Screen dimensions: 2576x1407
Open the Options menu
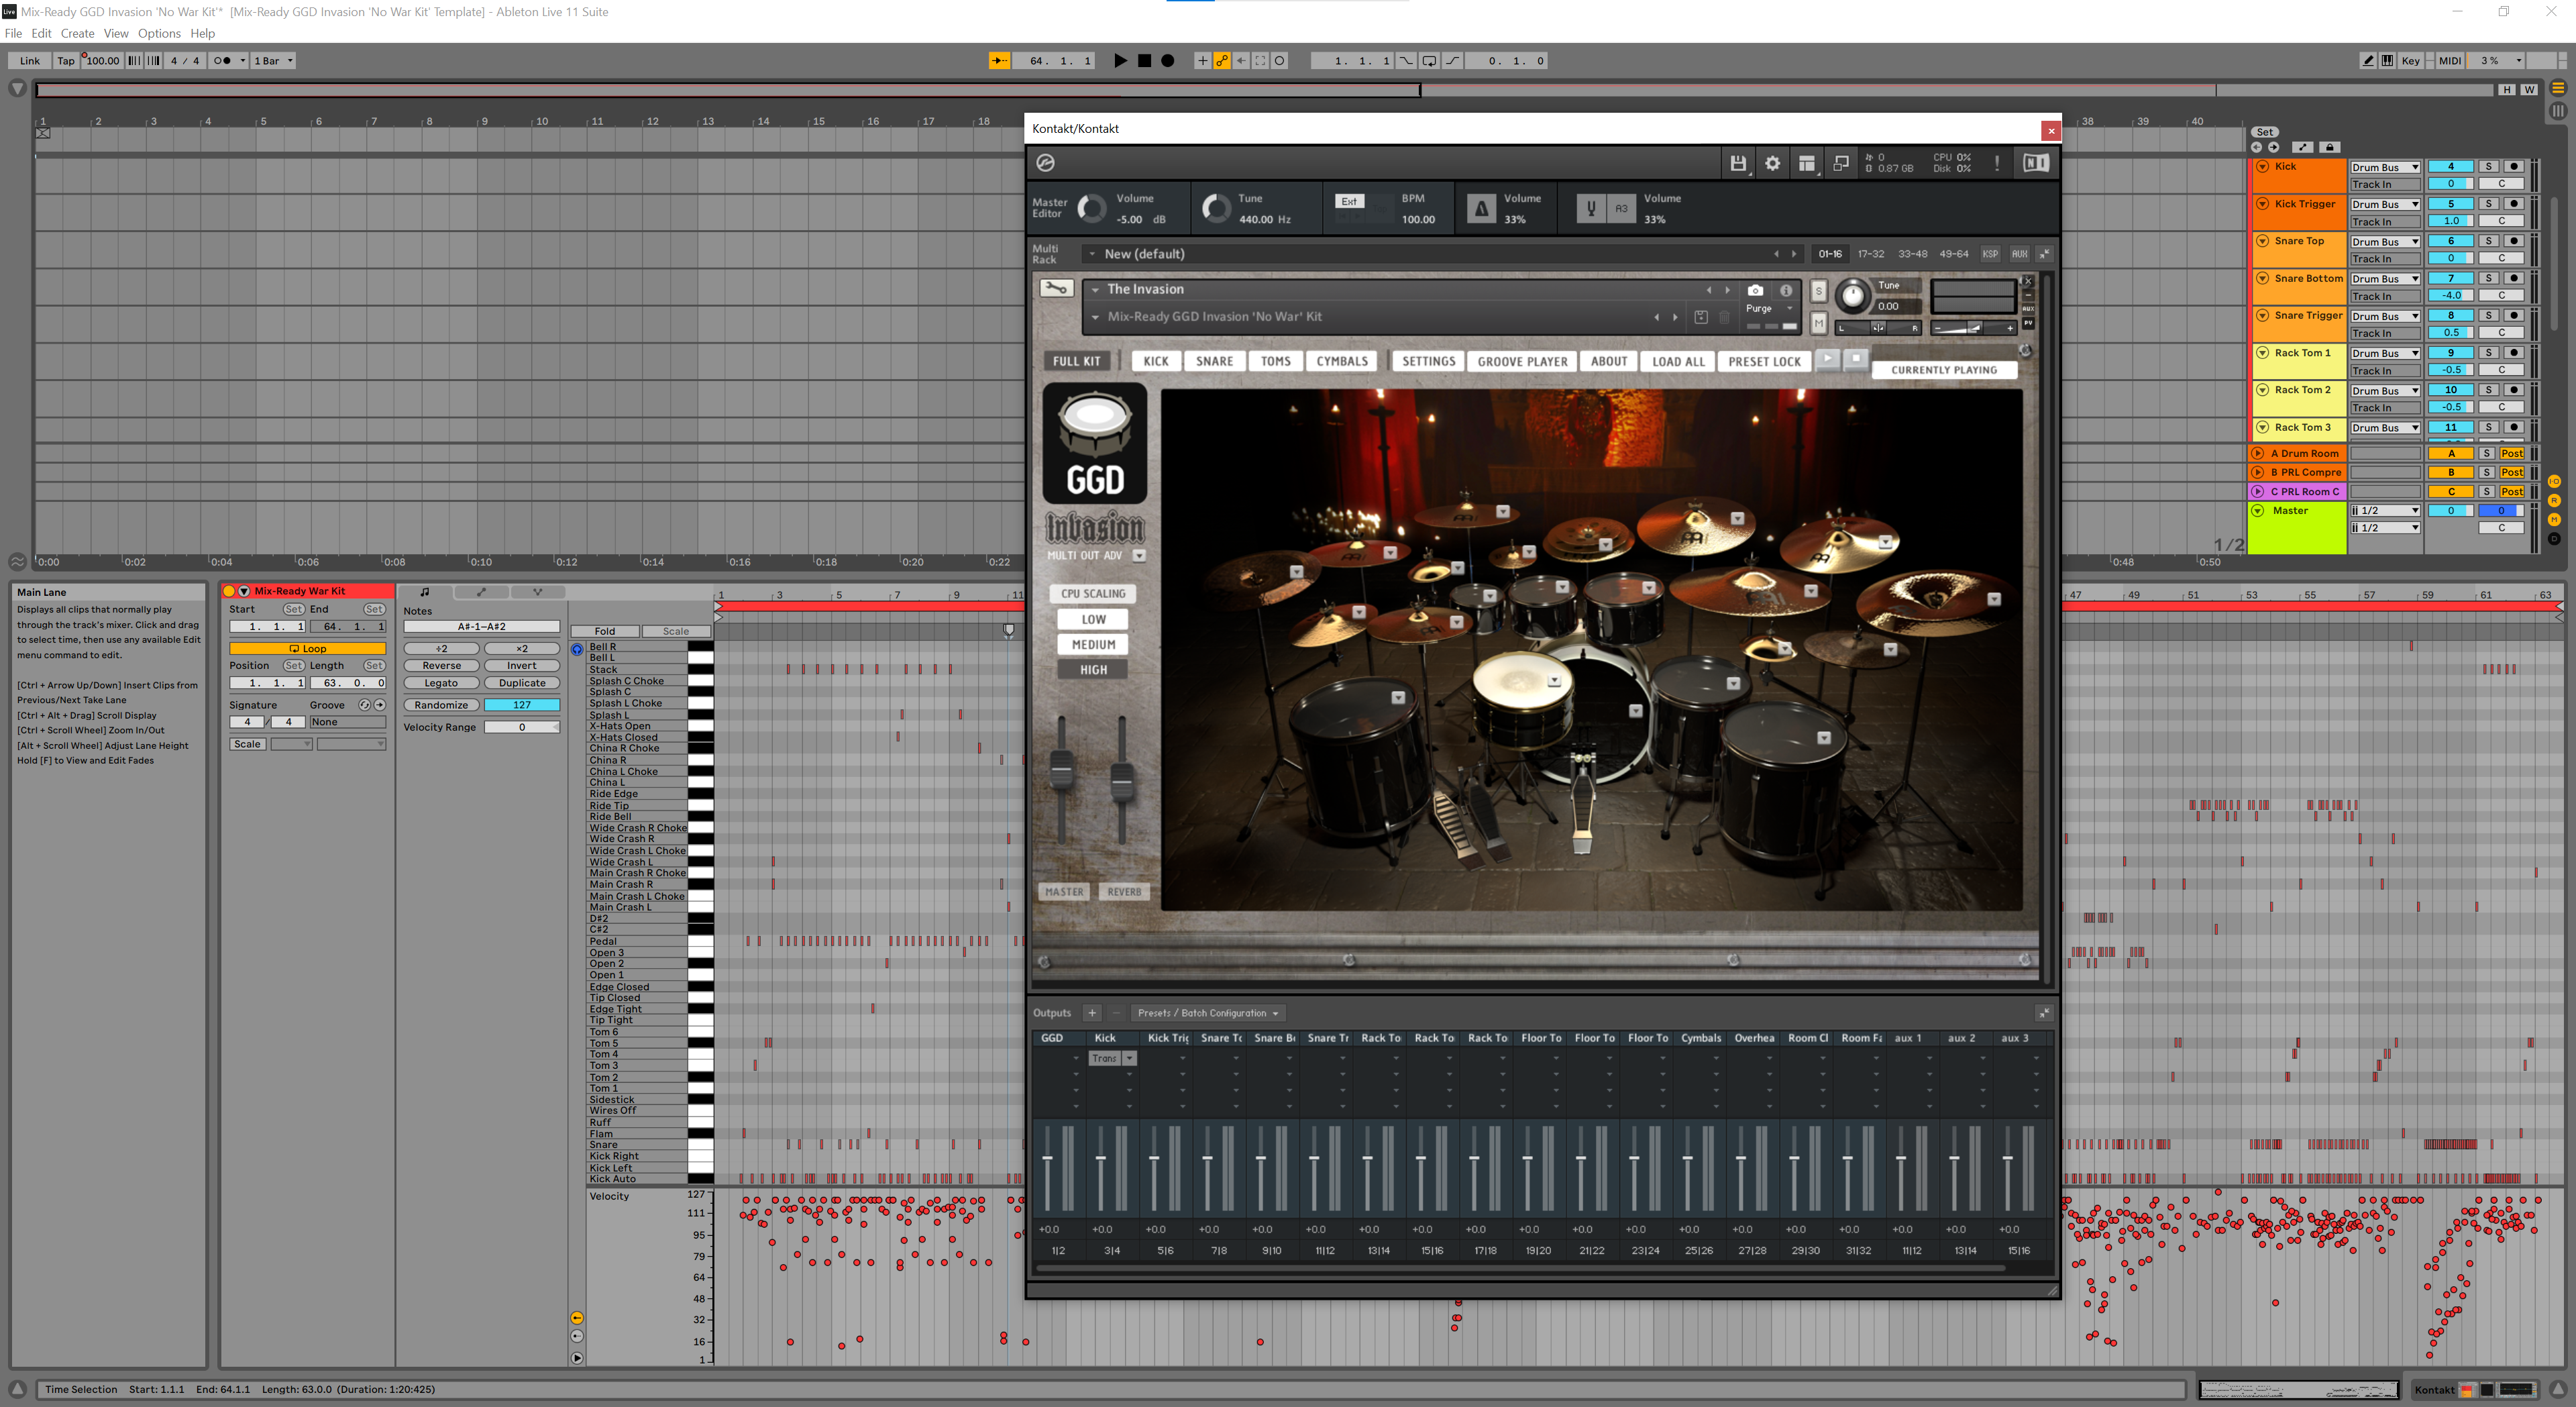point(159,33)
